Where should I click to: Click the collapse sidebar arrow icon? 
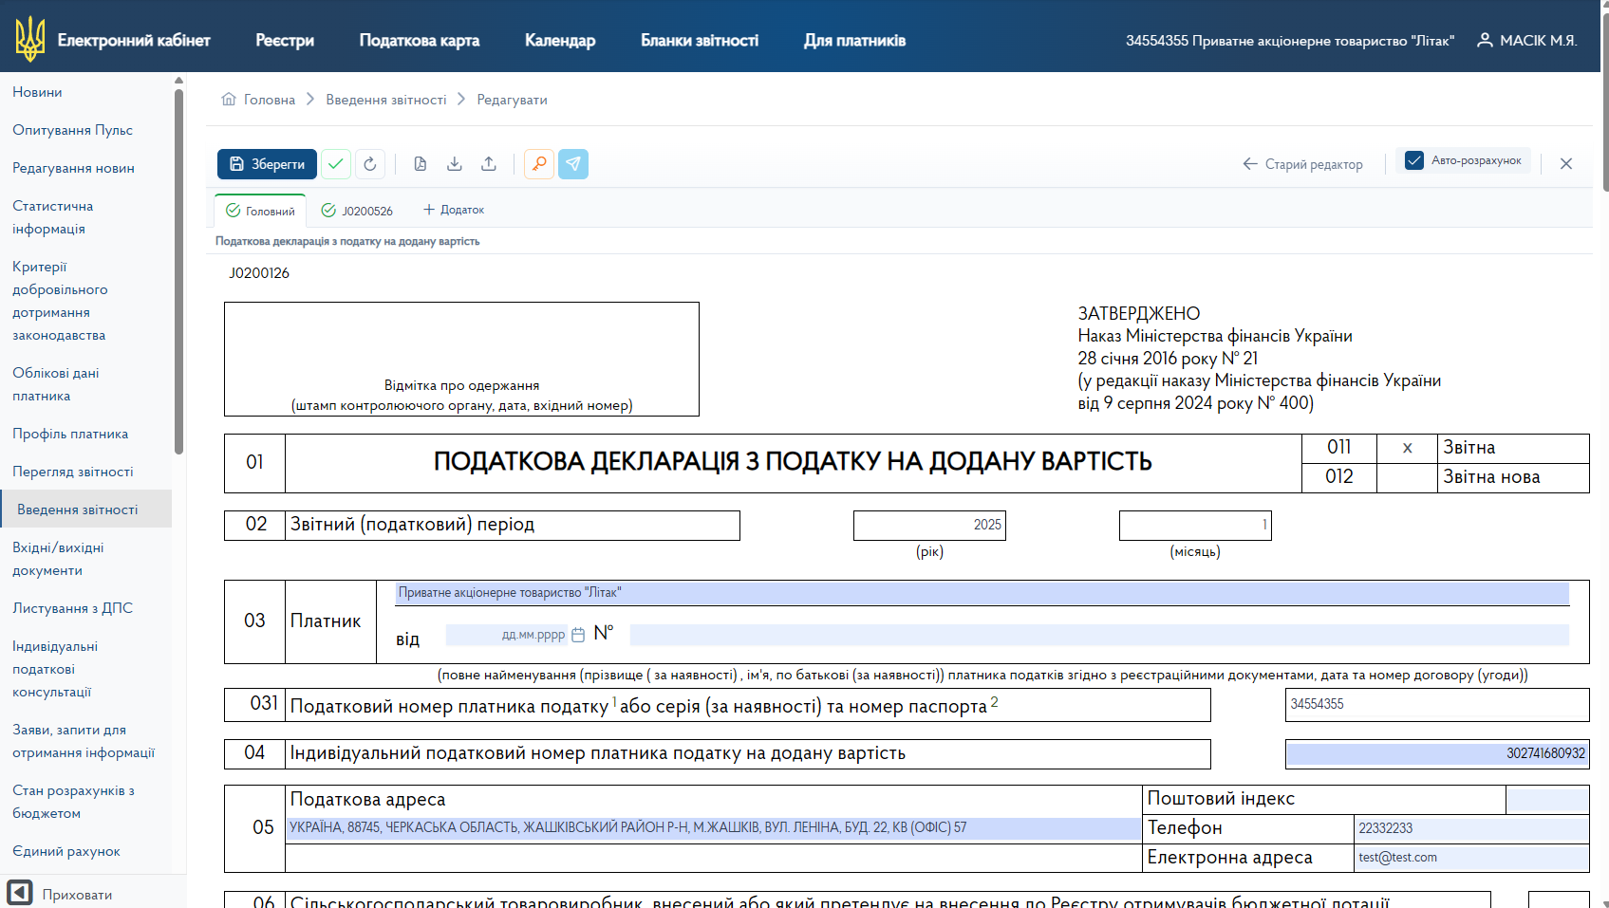[20, 893]
